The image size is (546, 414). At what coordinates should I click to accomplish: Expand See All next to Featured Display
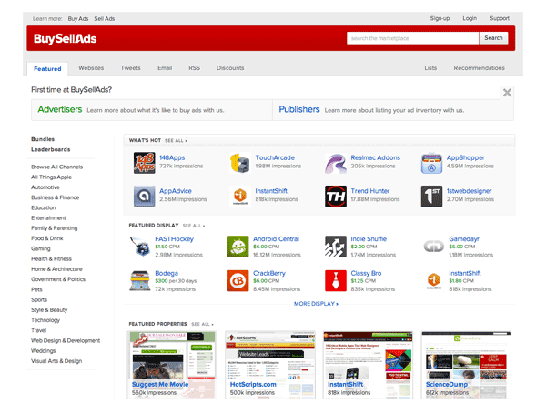193,224
